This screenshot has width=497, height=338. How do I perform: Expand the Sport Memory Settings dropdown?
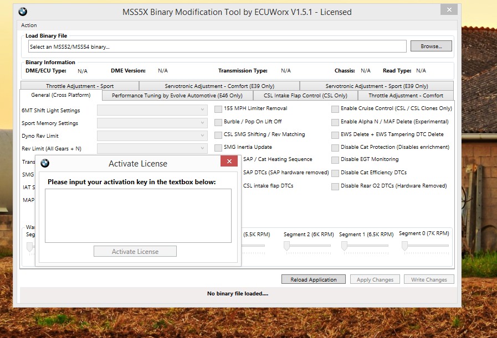pyautogui.click(x=152, y=123)
